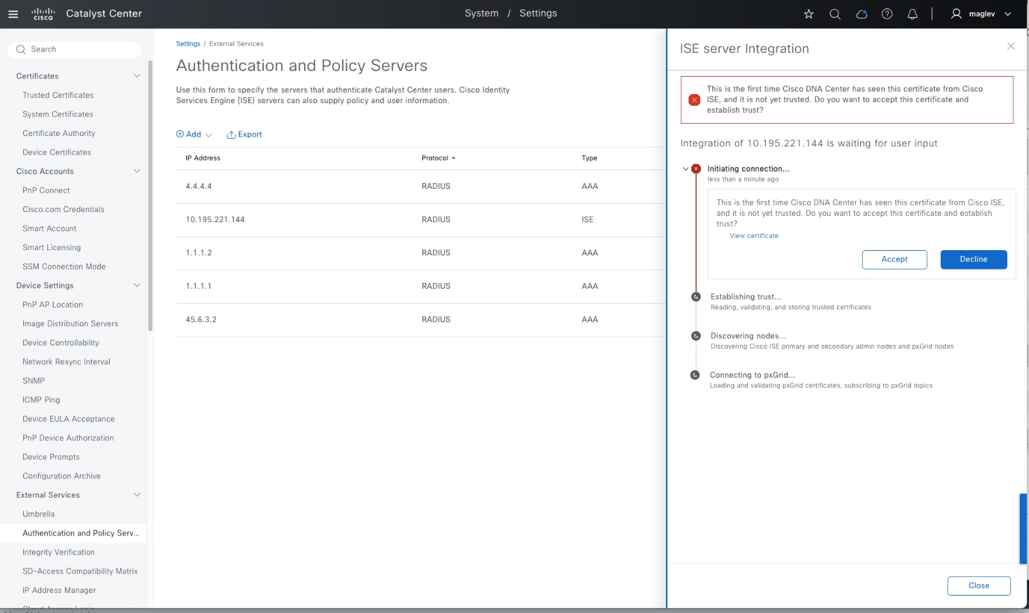The height and width of the screenshot is (613, 1029).
Task: Sort by the Protocol column arrow
Action: click(453, 158)
